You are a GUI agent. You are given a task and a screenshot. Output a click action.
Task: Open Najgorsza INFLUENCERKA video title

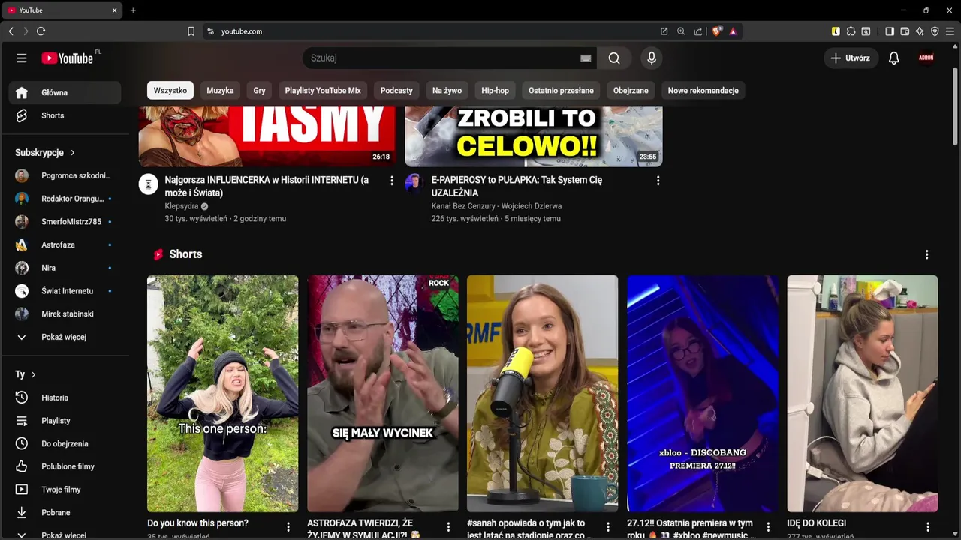click(x=267, y=187)
